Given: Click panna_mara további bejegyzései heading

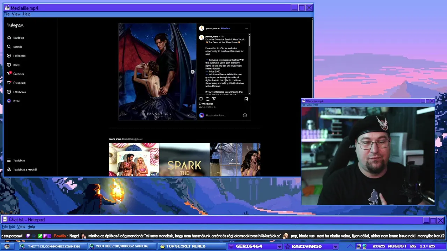Looking at the screenshot, I should (x=126, y=139).
